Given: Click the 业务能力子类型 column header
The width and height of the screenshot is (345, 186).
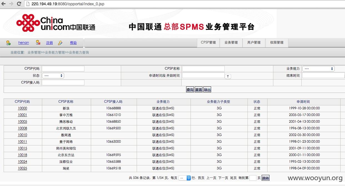Looking at the screenshot, I should coord(219,102).
